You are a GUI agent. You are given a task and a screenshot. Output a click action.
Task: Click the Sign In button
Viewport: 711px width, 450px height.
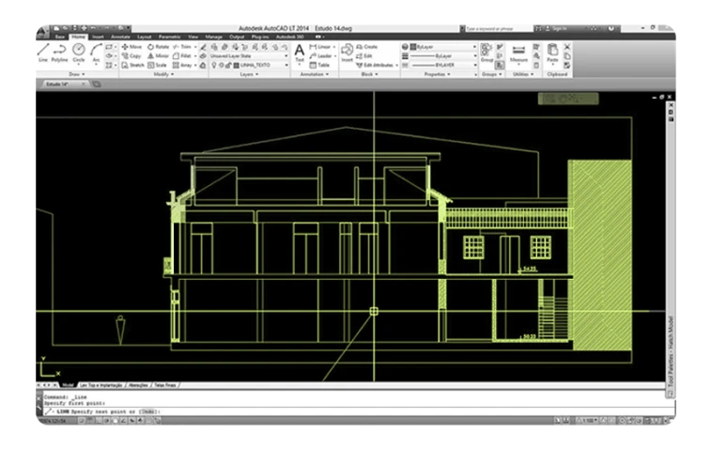tap(555, 28)
